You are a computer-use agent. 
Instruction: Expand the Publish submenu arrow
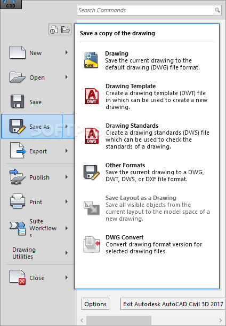(x=67, y=177)
